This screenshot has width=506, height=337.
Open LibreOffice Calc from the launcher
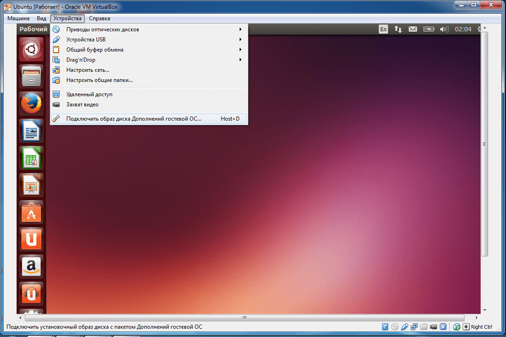31,158
